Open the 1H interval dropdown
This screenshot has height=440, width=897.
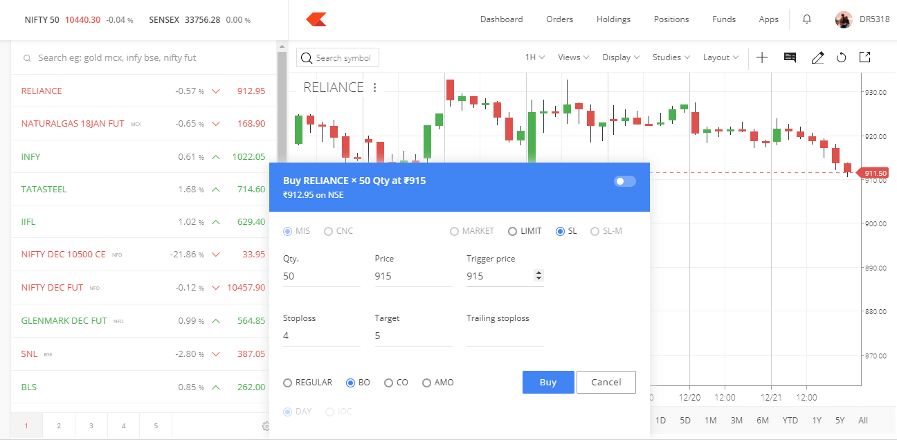click(x=535, y=57)
